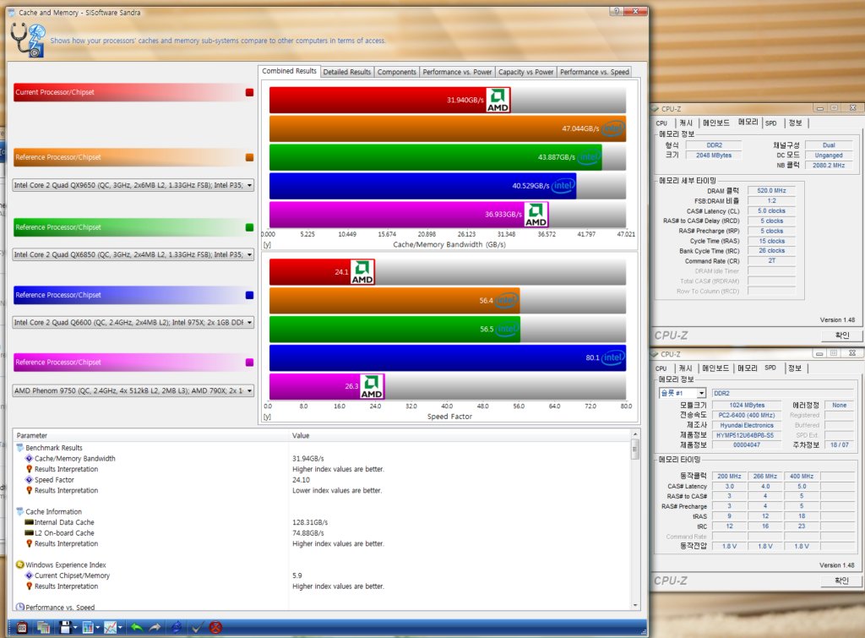Open the red options icon in Sandra toolbar
Screen dimensions: 865x638
click(x=21, y=628)
